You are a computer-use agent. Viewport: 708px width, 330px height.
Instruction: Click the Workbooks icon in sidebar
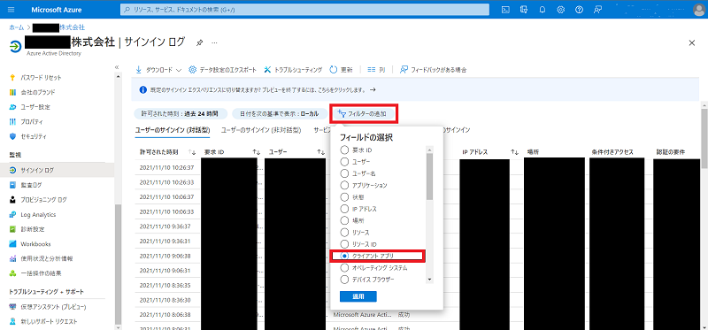tap(12, 244)
